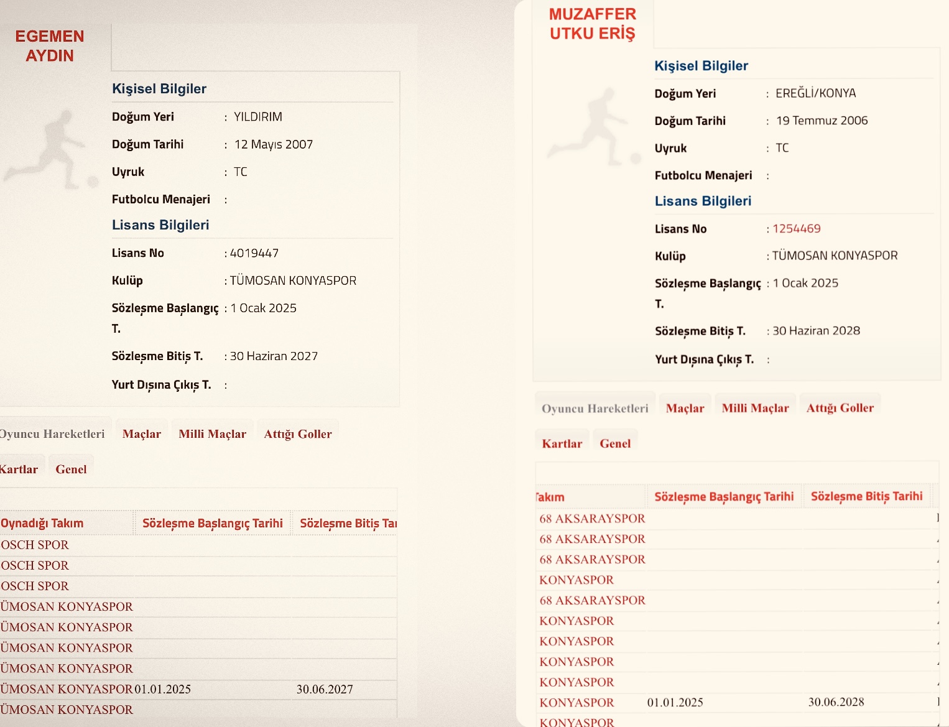Click birth date 12 Mayıs 2007

pyautogui.click(x=274, y=144)
